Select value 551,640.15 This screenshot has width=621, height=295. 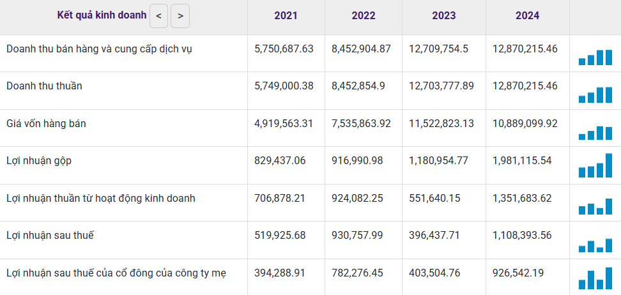[434, 198]
